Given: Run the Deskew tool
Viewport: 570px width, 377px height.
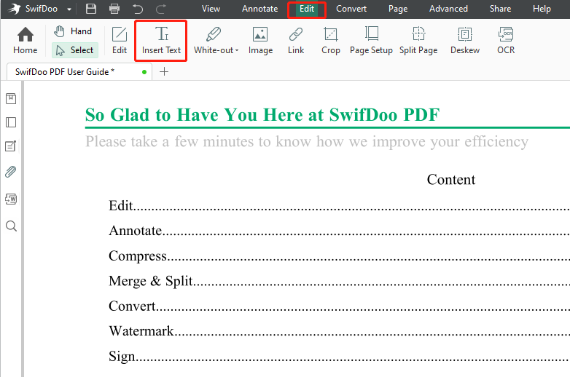Looking at the screenshot, I should click(x=465, y=40).
